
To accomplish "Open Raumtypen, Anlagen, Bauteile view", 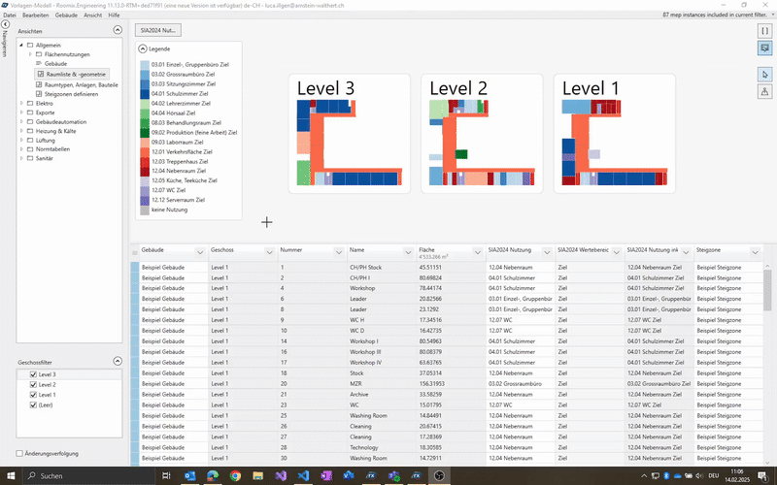I will pyautogui.click(x=81, y=83).
